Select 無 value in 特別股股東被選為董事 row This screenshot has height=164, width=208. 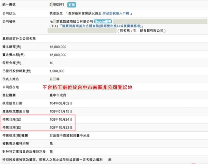coord(110,160)
